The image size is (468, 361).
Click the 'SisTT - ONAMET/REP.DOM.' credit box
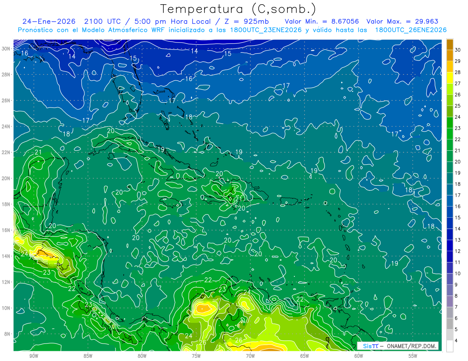pyautogui.click(x=398, y=346)
